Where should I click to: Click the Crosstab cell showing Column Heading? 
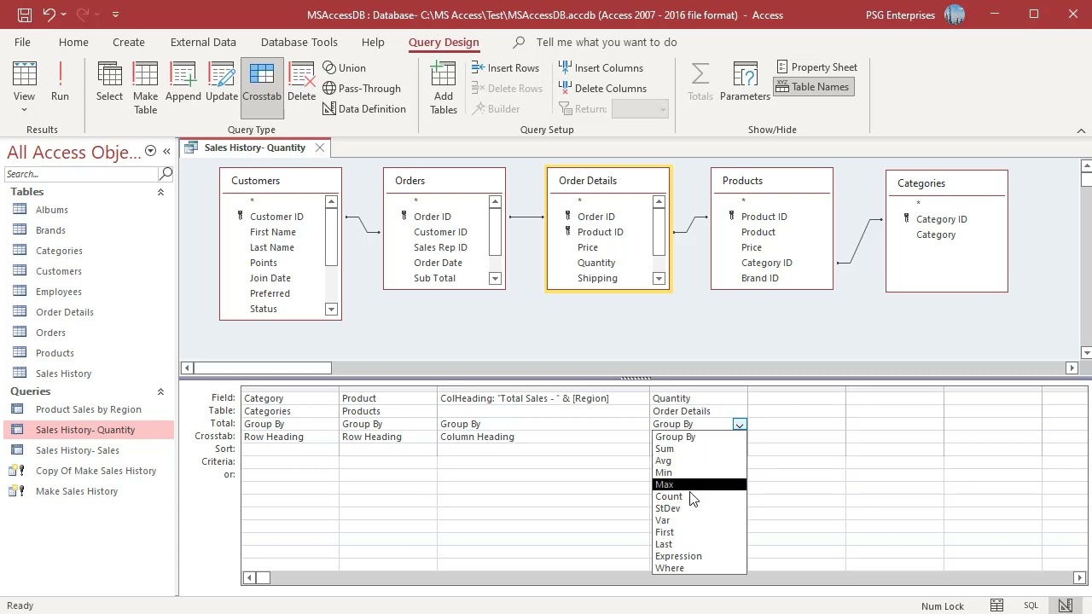tap(543, 437)
